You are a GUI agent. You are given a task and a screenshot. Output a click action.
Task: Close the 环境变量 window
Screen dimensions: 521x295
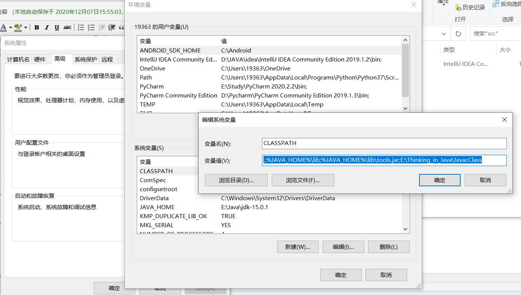tap(414, 4)
